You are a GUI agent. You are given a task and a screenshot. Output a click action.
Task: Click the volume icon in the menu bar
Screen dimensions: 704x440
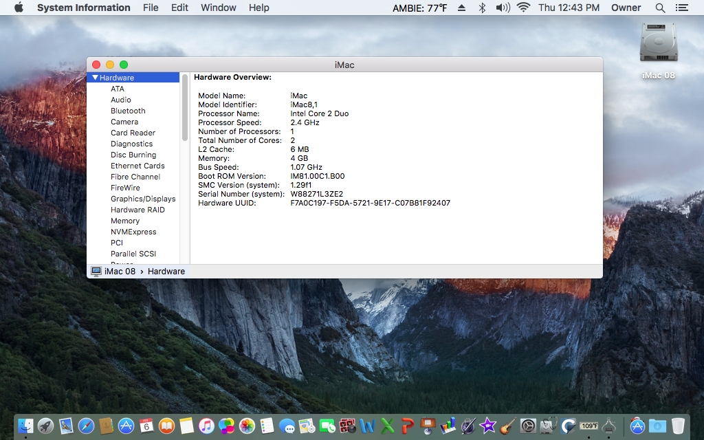click(x=503, y=8)
